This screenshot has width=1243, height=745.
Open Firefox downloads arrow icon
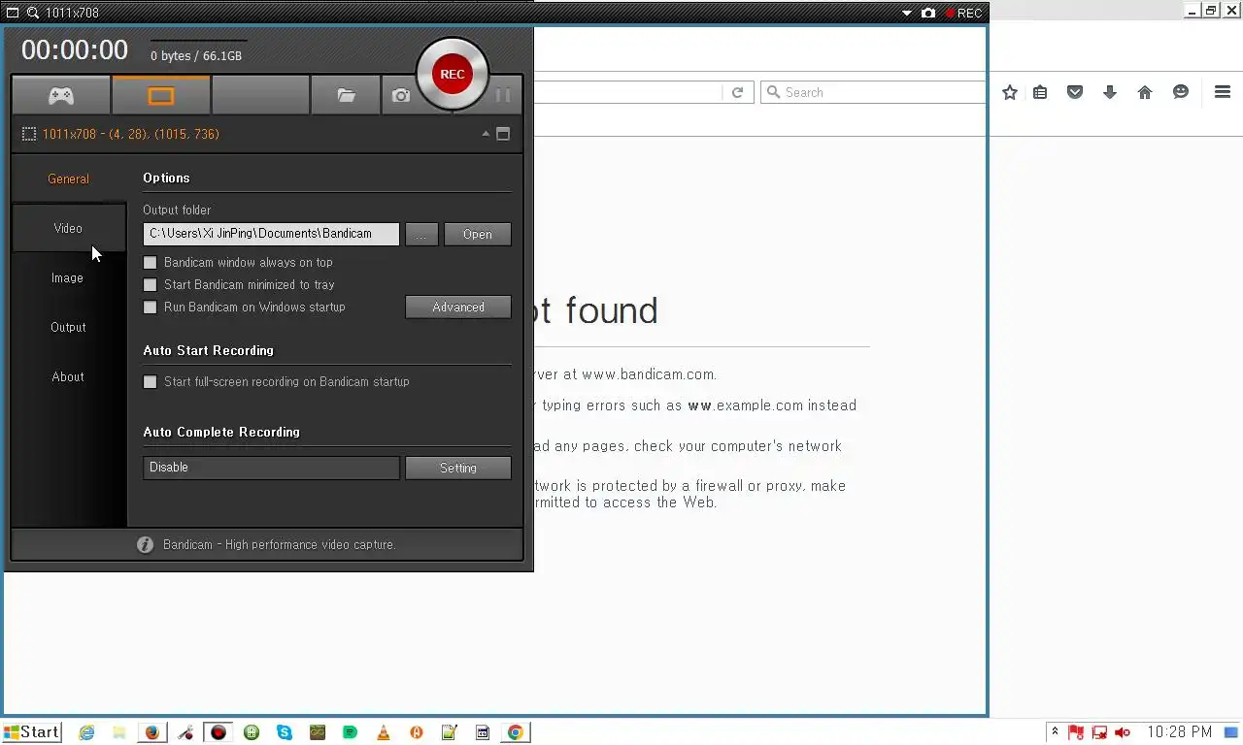click(x=1110, y=92)
